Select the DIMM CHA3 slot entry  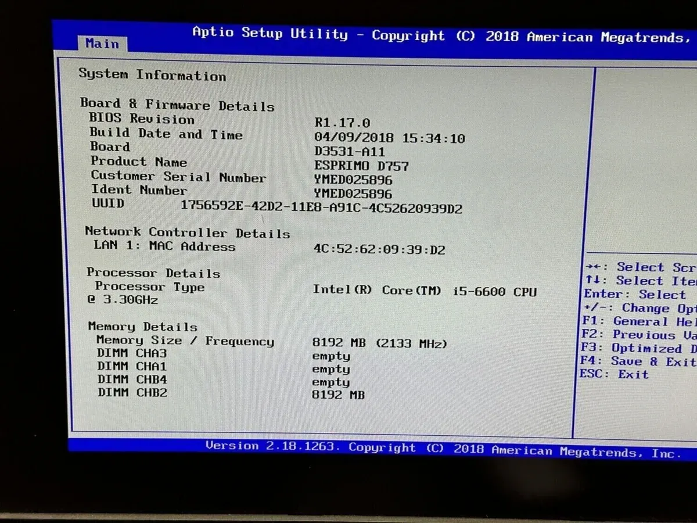tap(132, 353)
